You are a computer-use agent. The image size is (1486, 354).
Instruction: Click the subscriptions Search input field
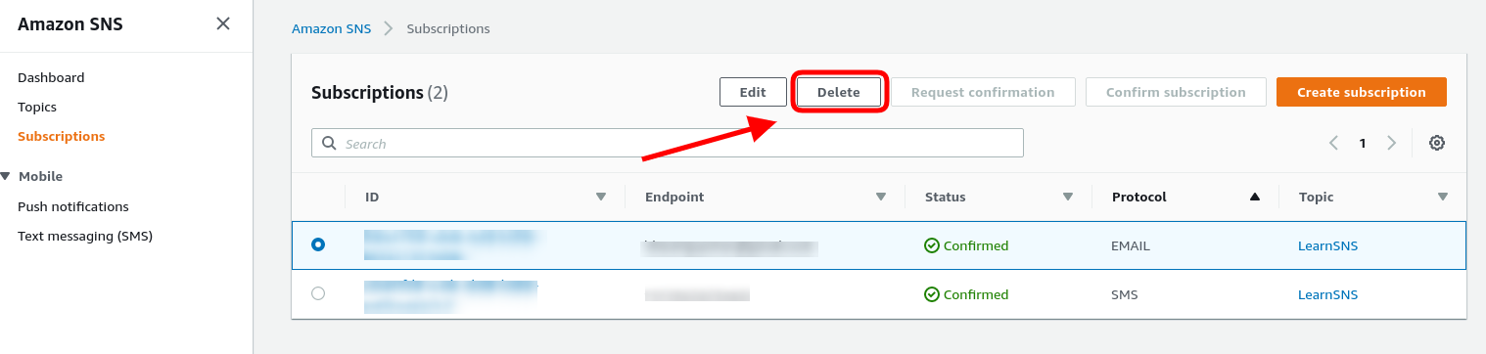[x=668, y=143]
